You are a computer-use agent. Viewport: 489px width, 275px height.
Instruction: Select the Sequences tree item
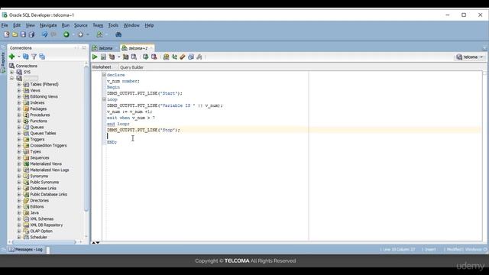40,158
